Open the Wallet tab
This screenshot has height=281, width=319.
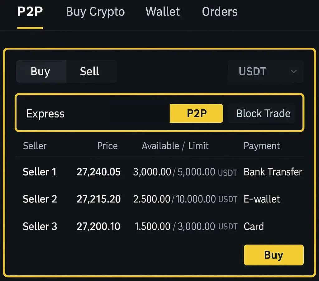click(x=163, y=12)
